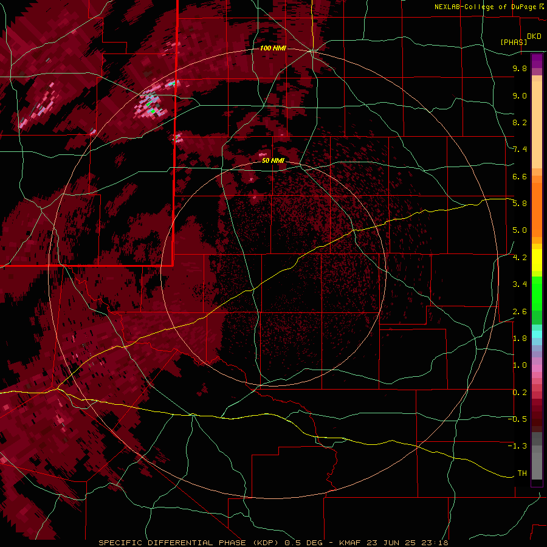
Task: Click the 50 NMI range ring label
Action: click(273, 160)
